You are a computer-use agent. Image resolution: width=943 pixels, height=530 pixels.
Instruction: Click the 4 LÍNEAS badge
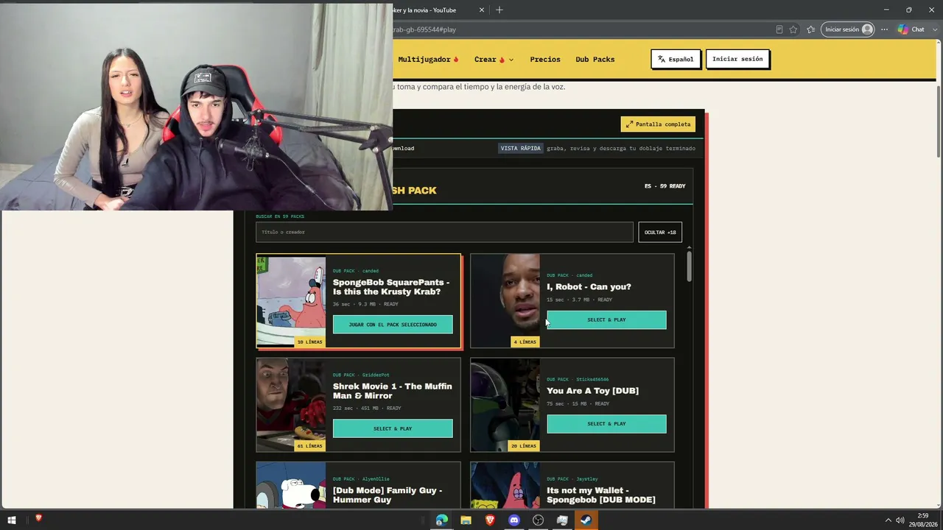point(525,342)
